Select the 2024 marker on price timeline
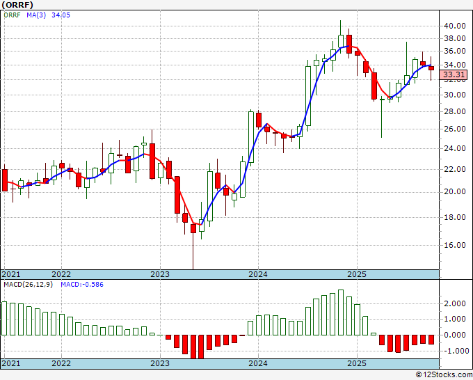Image resolution: width=473 pixels, height=380 pixels. click(258, 274)
